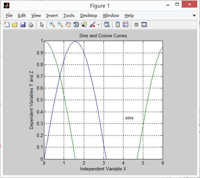This screenshot has width=200, height=178.
Task: Click the plot title Sine and Cosine Curves
Action: pyautogui.click(x=103, y=36)
